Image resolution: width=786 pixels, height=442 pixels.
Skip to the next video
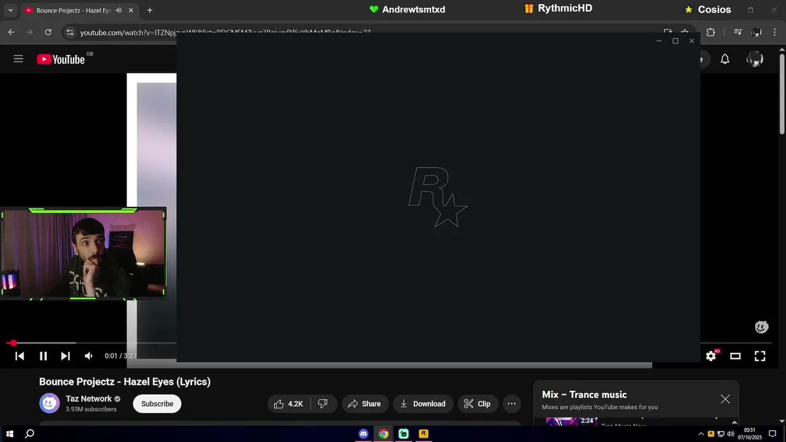pos(66,356)
